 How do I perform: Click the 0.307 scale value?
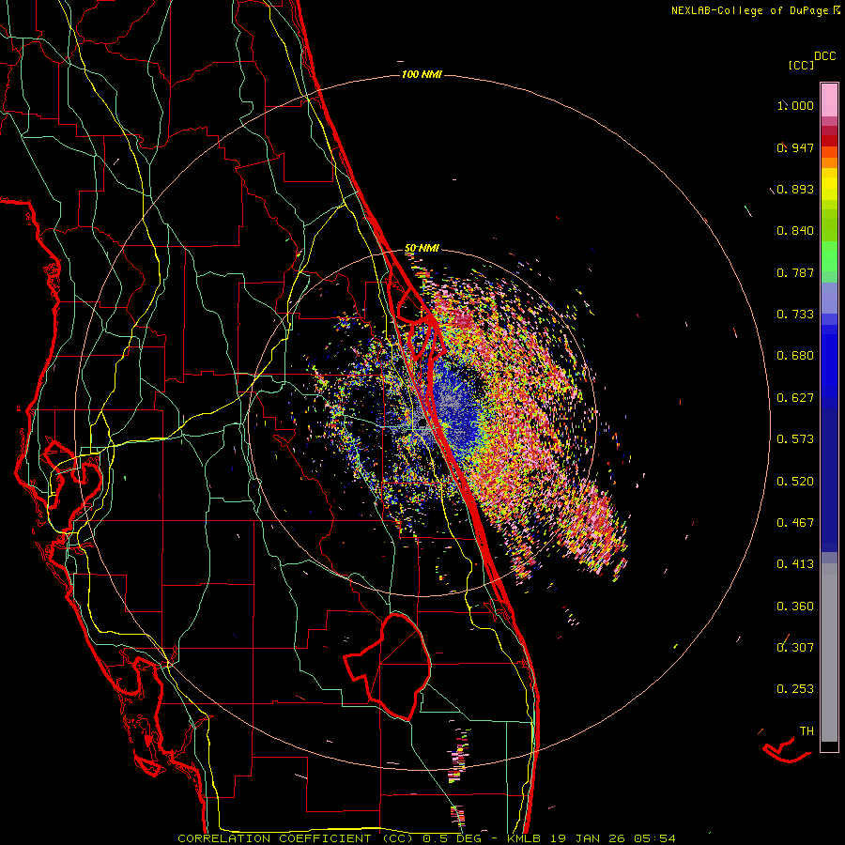(795, 648)
